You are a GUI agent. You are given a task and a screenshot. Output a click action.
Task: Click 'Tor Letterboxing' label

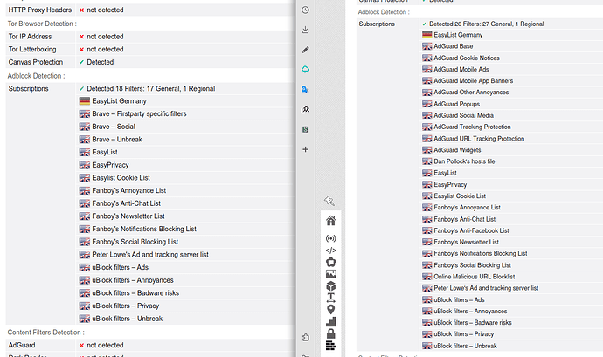(32, 50)
